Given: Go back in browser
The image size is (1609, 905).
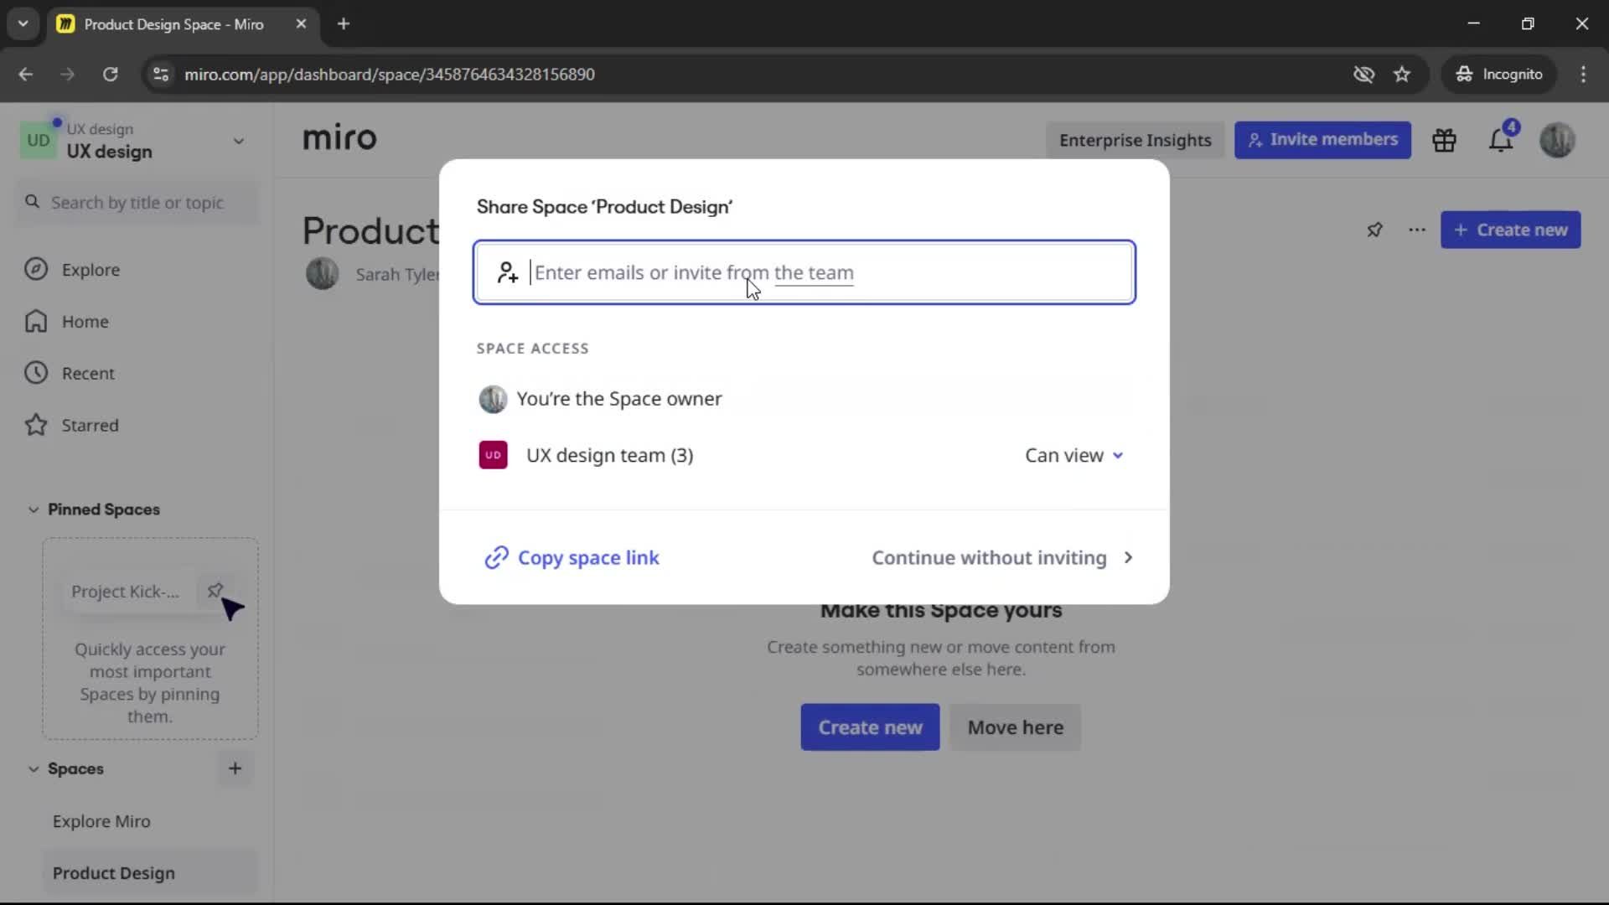Looking at the screenshot, I should pyautogui.click(x=25, y=74).
